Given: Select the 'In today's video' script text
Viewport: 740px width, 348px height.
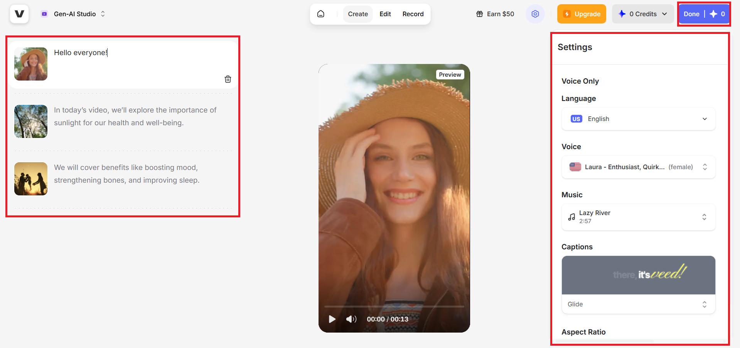Looking at the screenshot, I should 135,116.
